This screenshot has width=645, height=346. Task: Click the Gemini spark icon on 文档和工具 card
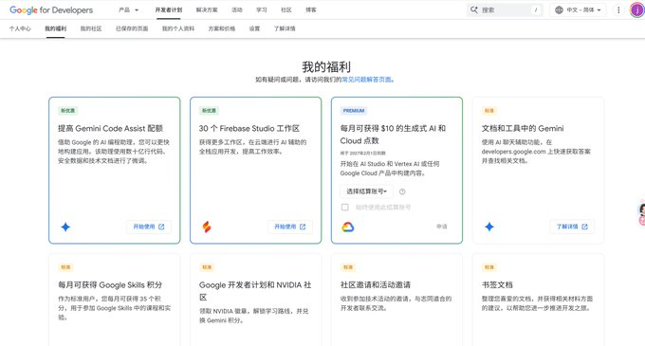tap(489, 227)
